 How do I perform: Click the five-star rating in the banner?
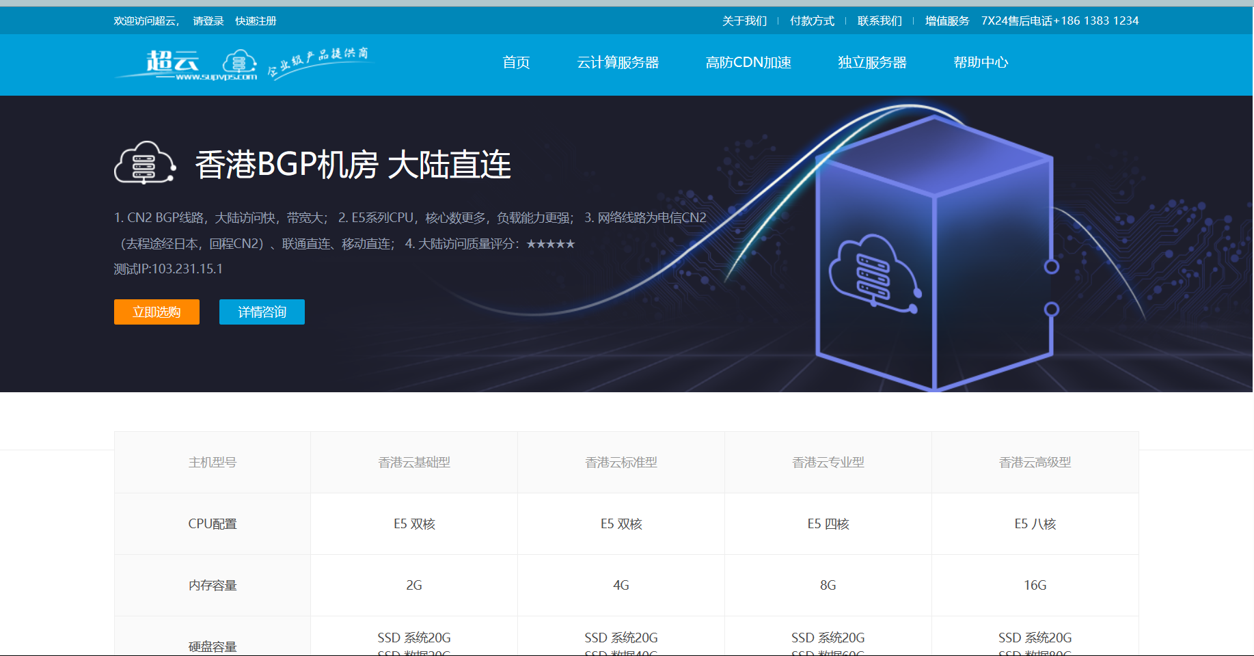coord(550,244)
